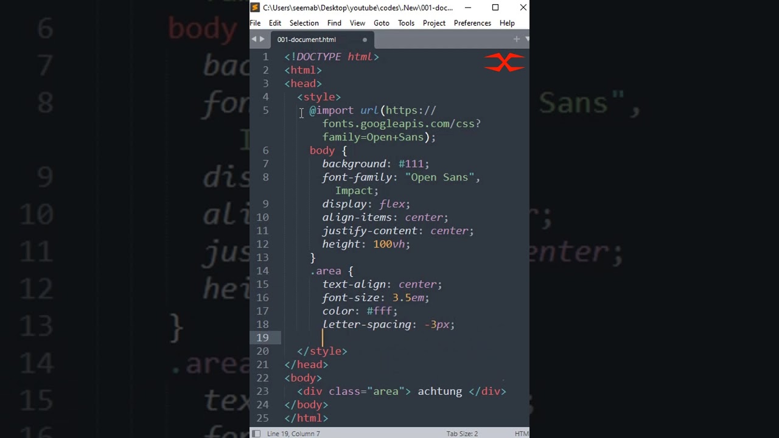Click the opening <style> tag

tap(319, 97)
